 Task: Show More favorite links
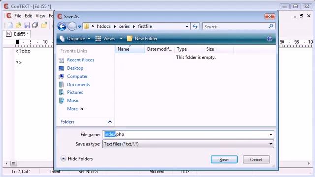click(75, 109)
